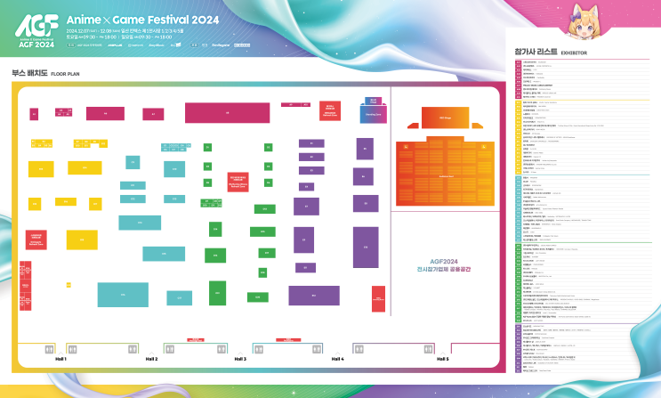This screenshot has width=661, height=398.
Task: Click the event date line starting "2024.12.07"
Action: [x=125, y=31]
